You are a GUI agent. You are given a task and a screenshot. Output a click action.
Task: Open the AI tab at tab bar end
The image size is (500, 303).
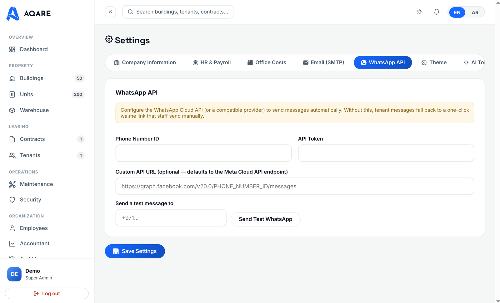(473, 62)
